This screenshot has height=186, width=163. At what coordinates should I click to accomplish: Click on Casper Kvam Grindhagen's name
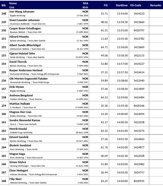25,28
